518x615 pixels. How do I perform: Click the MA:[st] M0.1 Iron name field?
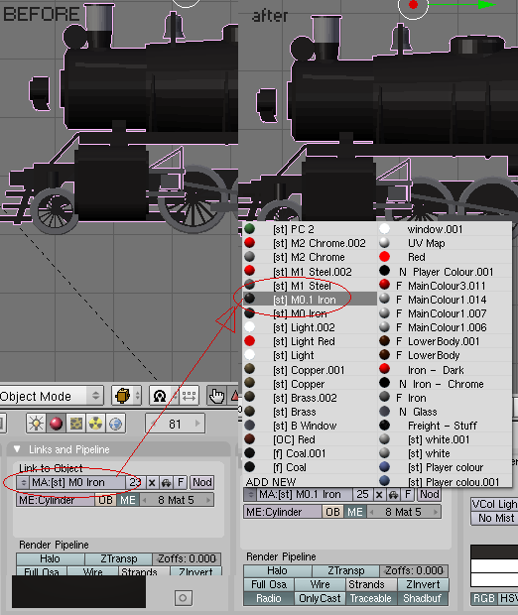305,495
